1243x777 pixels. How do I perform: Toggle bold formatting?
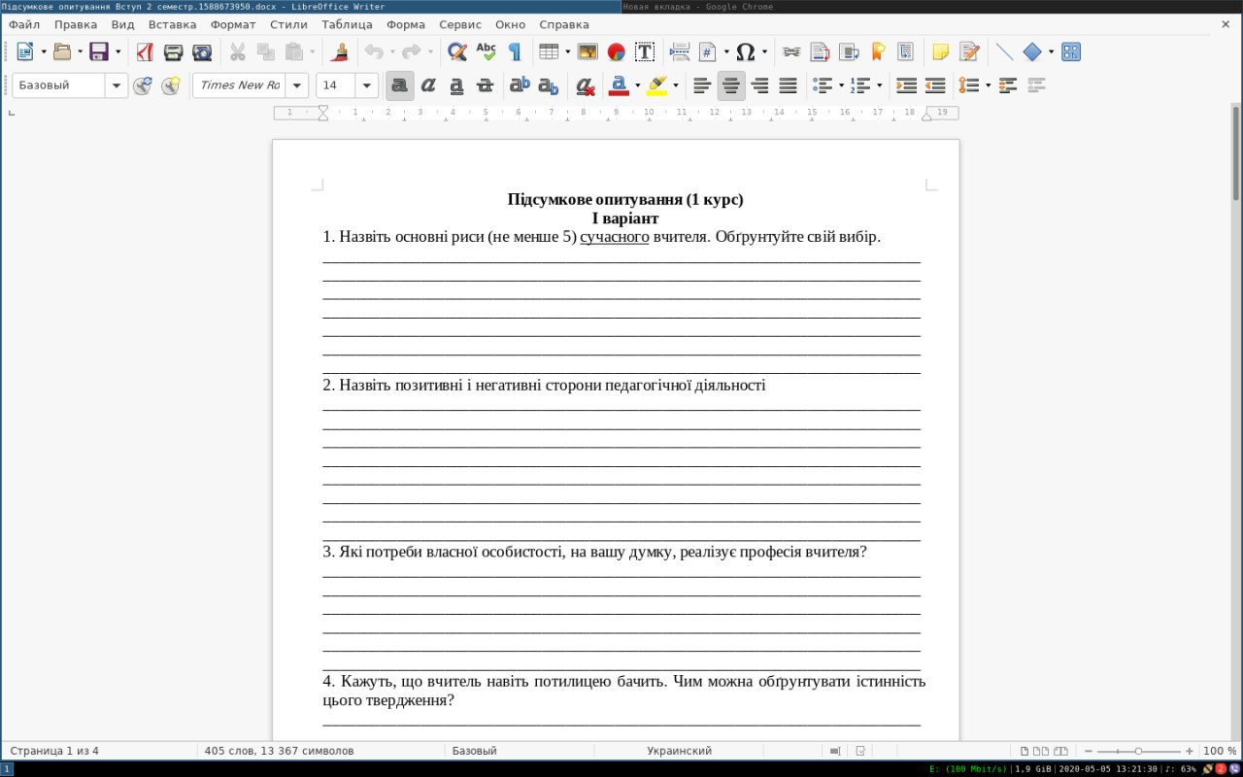click(399, 85)
